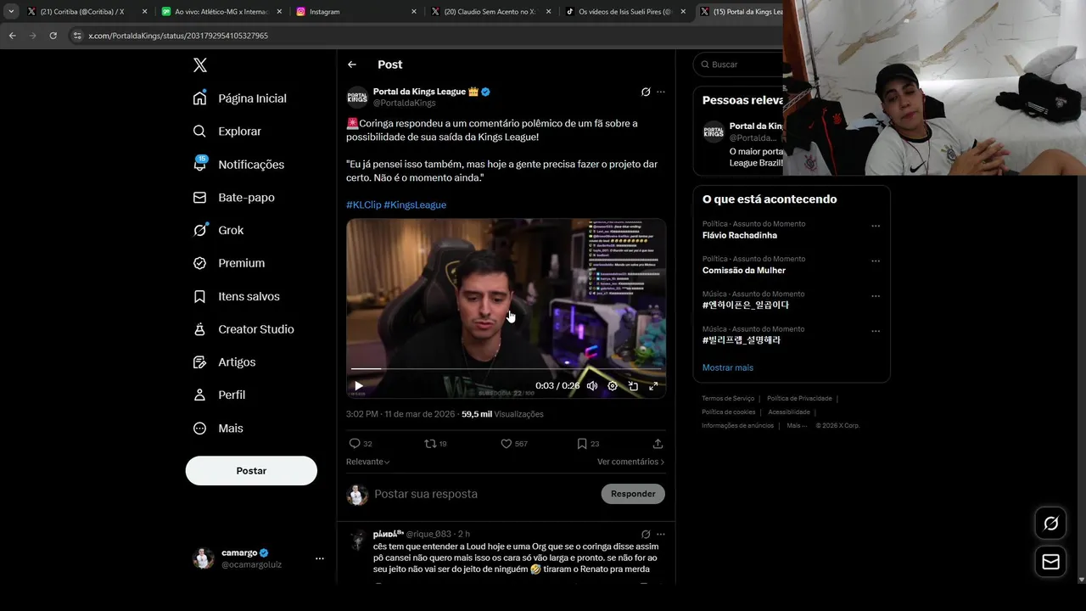Open floating messages envelope button
Screen dimensions: 1086x611
[x=1051, y=562]
